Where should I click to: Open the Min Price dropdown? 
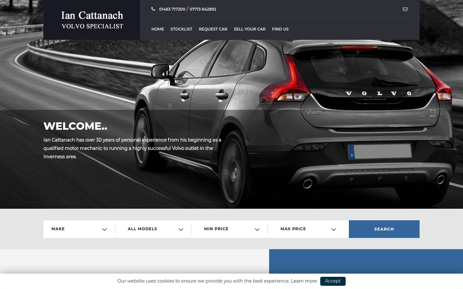(x=229, y=229)
